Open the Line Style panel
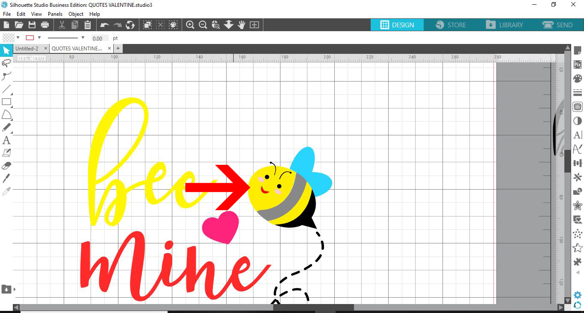The image size is (584, 313). point(578,93)
